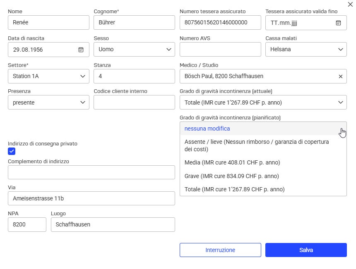This screenshot has width=356, height=269.
Task: Close the dialog with the X icon
Action: point(350,4)
